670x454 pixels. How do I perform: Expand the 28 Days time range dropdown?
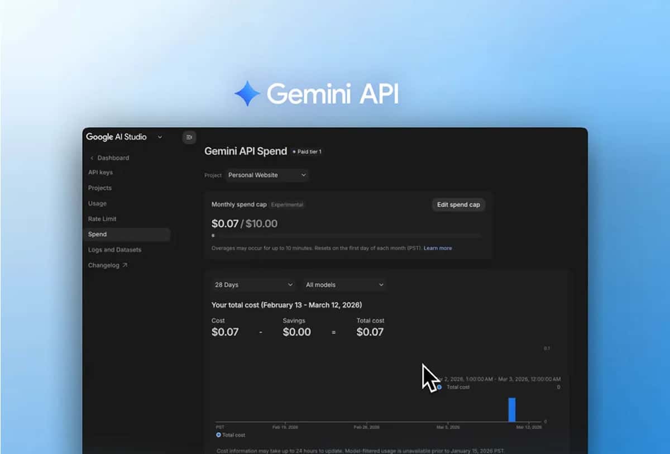click(x=252, y=284)
